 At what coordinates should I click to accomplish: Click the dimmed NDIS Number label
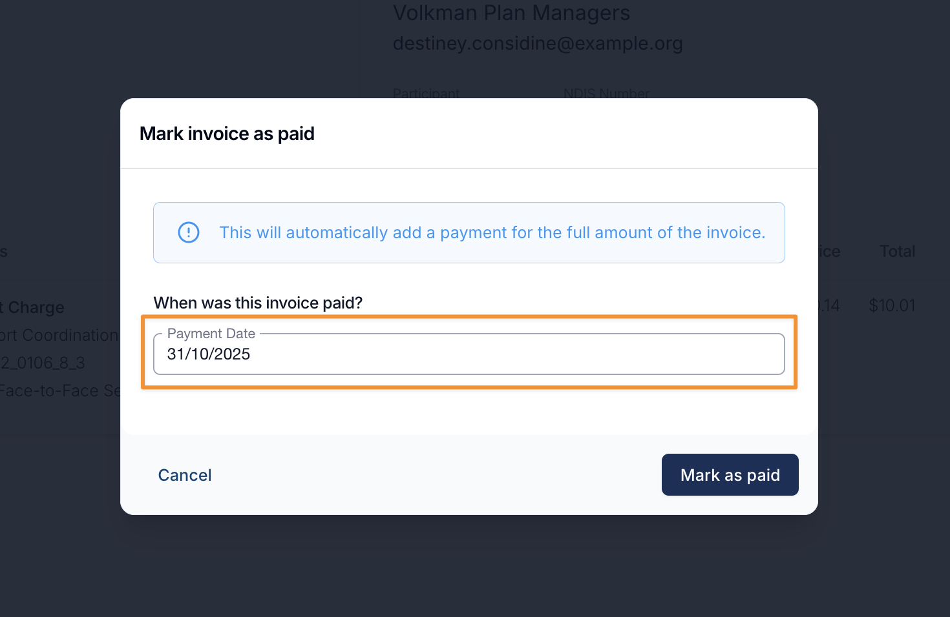click(x=606, y=94)
